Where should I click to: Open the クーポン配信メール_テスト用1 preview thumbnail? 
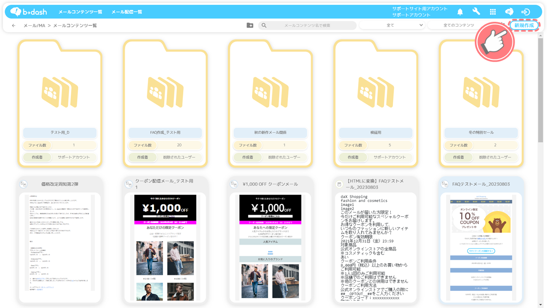[165, 248]
